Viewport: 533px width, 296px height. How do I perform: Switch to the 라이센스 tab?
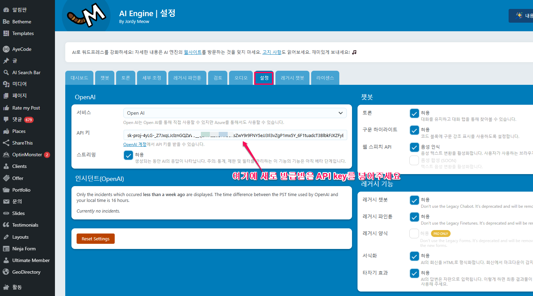[x=325, y=78]
